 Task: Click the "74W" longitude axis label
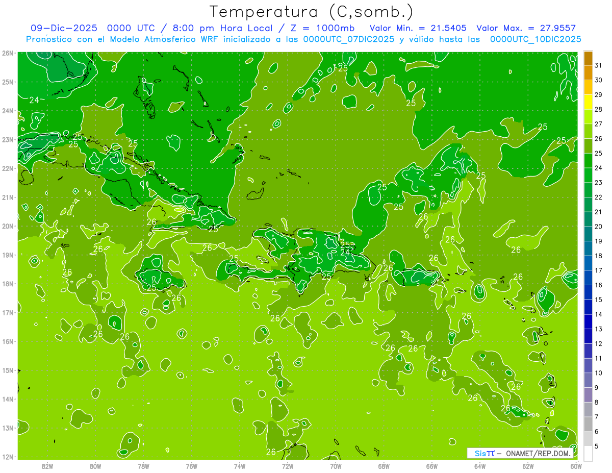click(x=240, y=466)
